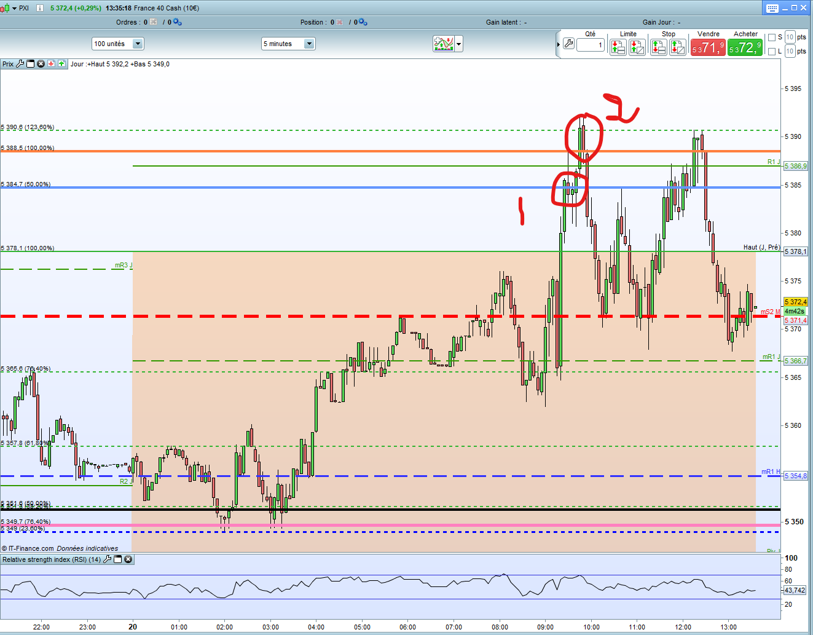Open RSI indicator wrench settings
The height and width of the screenshot is (635, 813).
click(108, 559)
